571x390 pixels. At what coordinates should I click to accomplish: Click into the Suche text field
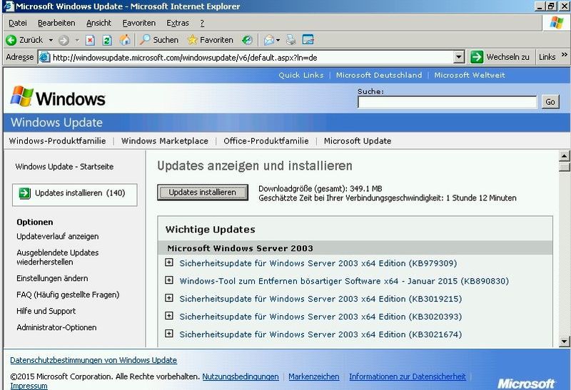448,102
